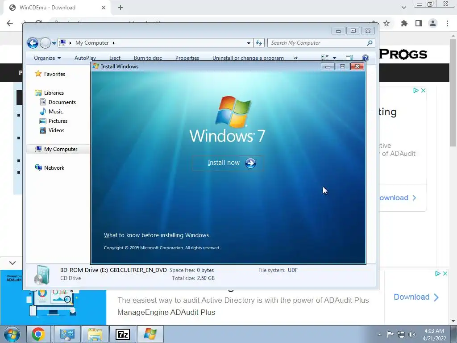This screenshot has width=457, height=343.
Task: Open the Pictures library
Action: tap(54, 121)
